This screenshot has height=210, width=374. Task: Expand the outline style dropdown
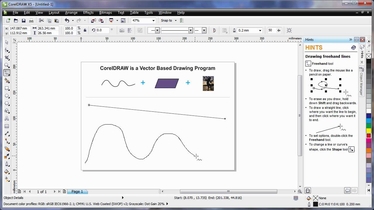click(190, 30)
